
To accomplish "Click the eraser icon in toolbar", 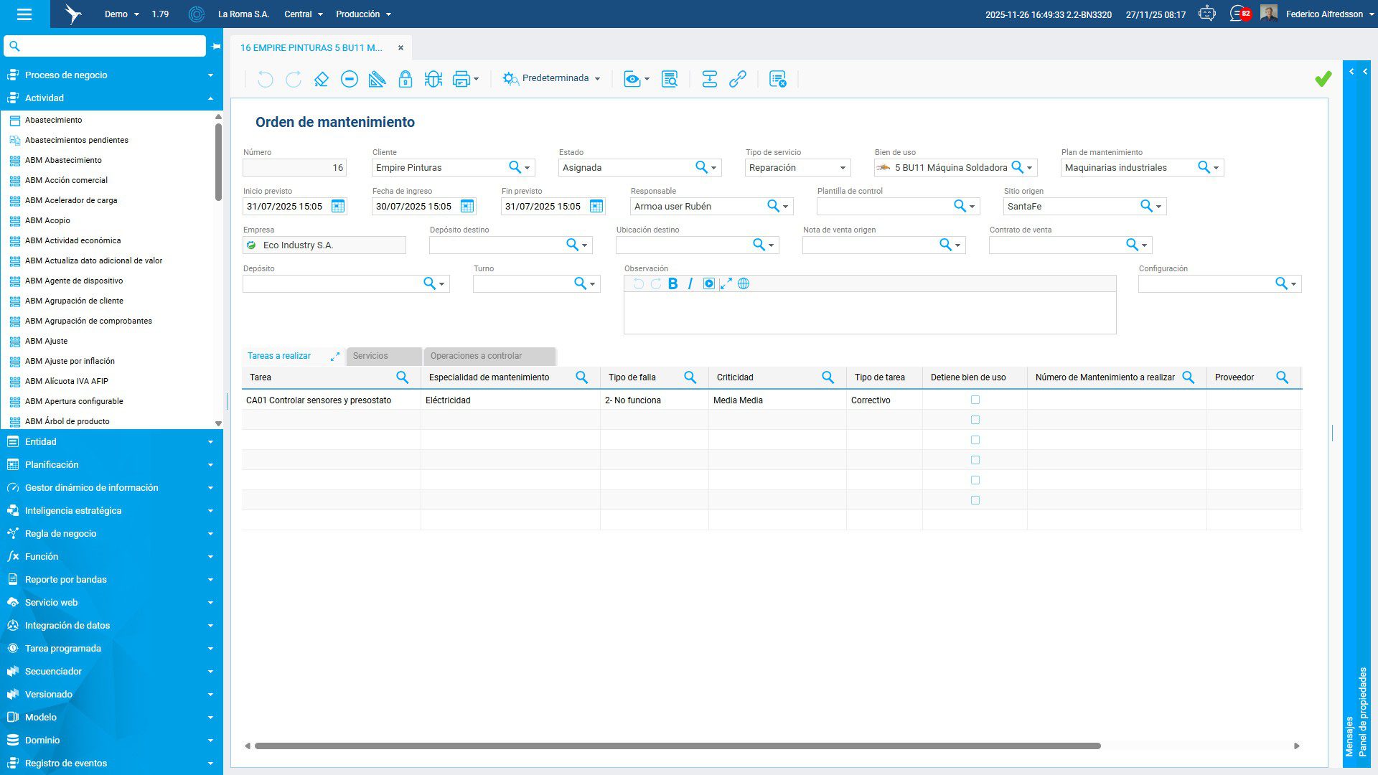I will [322, 79].
